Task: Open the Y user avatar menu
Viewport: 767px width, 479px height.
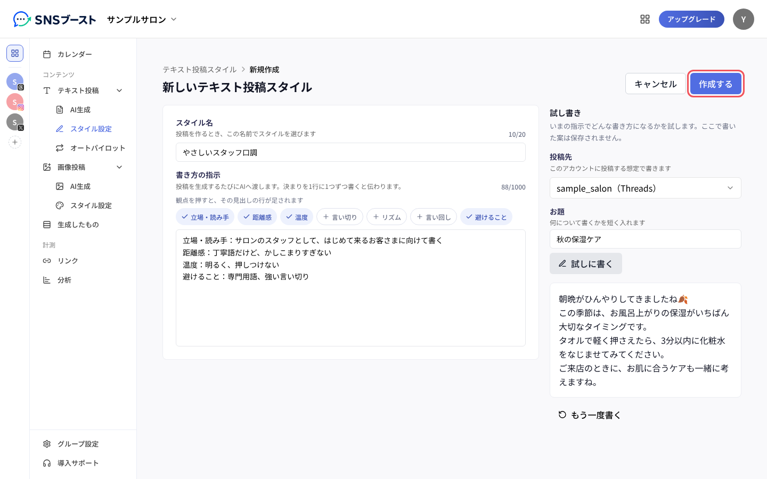Action: (744, 19)
